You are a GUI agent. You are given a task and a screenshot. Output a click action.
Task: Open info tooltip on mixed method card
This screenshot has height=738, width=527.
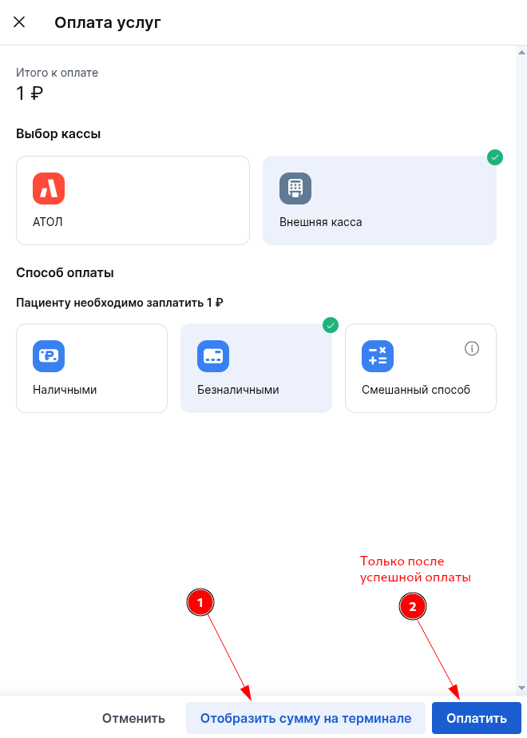click(x=472, y=348)
